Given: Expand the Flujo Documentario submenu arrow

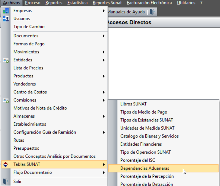Looking at the screenshot, I should 104,173.
